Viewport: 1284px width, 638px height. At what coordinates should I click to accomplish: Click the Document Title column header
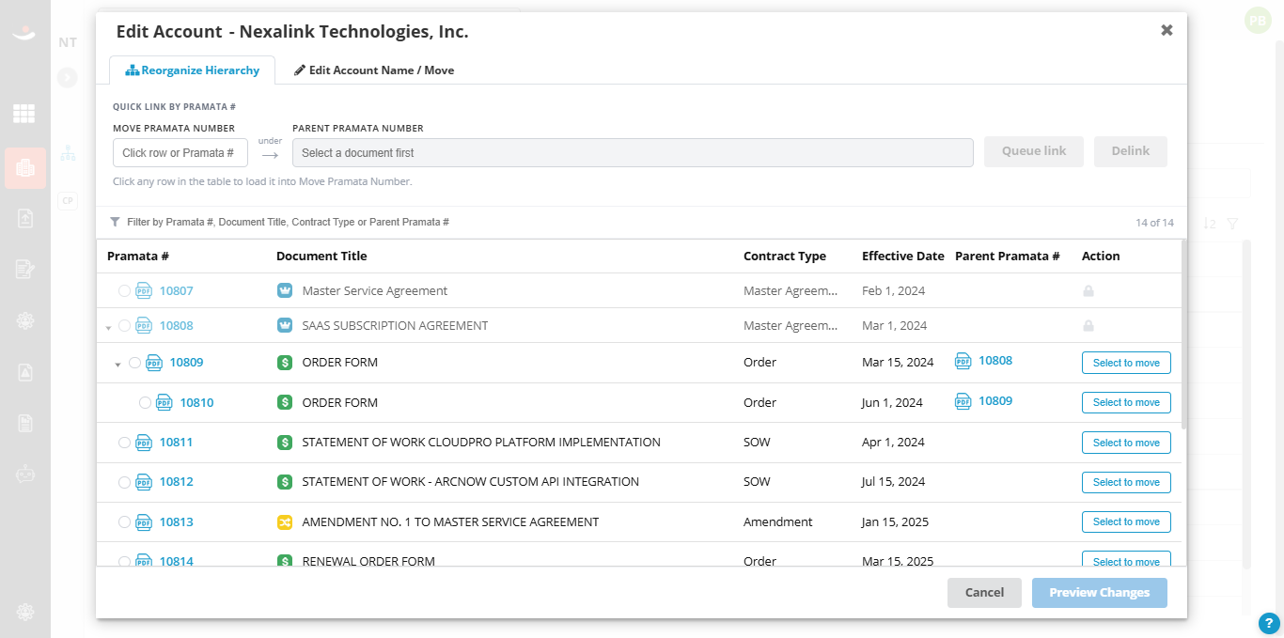pyautogui.click(x=321, y=257)
